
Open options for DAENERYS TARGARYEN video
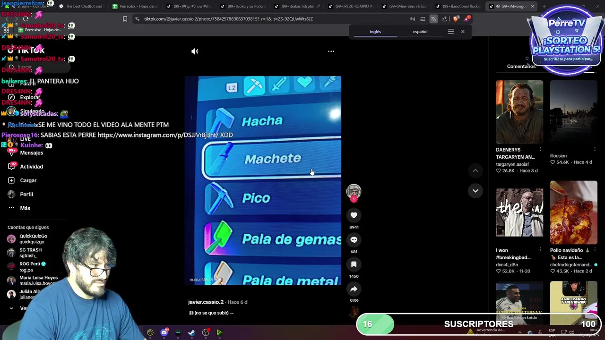pyautogui.click(x=541, y=150)
